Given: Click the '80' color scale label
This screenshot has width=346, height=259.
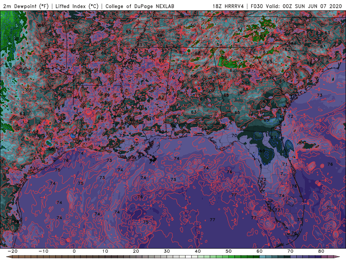Looking at the screenshot, I should [x=321, y=251].
